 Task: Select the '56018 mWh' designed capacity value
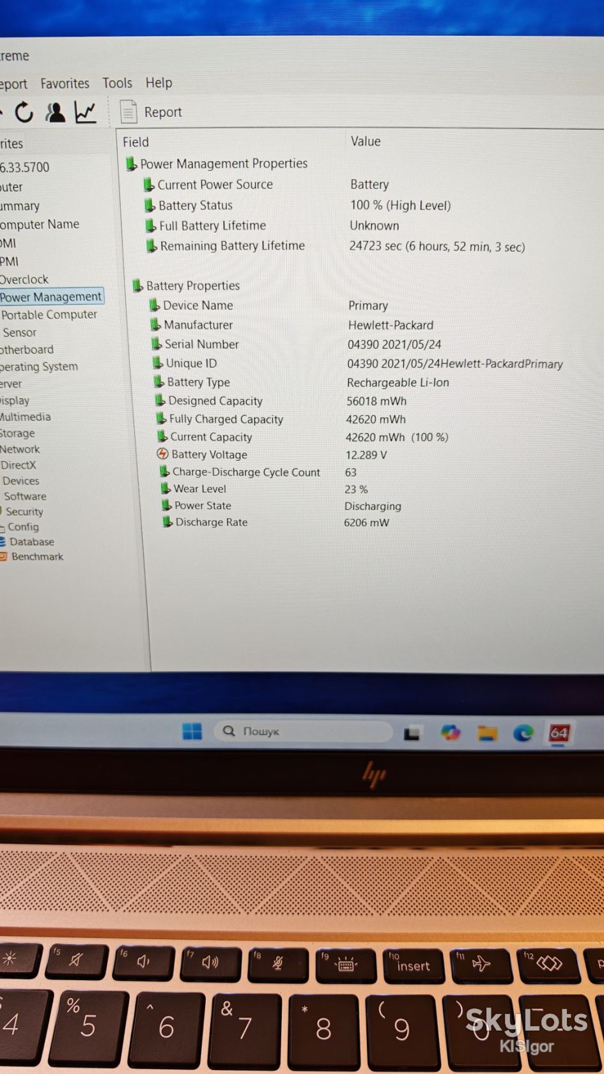(x=376, y=401)
